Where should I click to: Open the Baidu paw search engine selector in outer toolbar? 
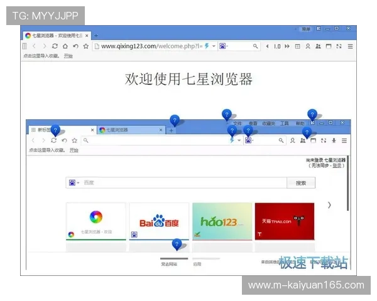click(x=223, y=46)
